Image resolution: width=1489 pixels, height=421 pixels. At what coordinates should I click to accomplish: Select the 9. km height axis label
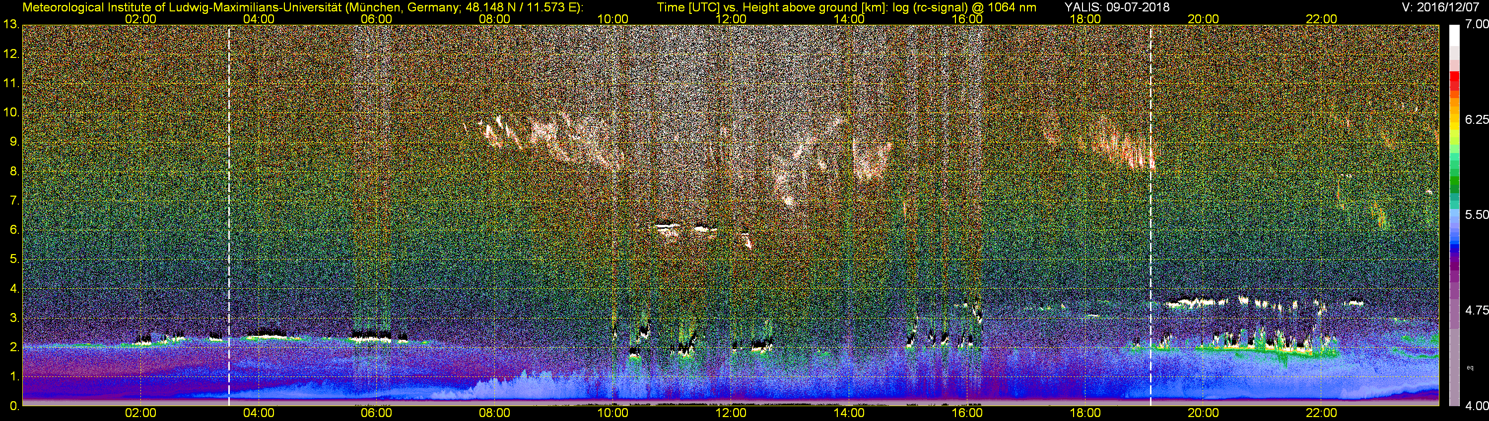(14, 142)
